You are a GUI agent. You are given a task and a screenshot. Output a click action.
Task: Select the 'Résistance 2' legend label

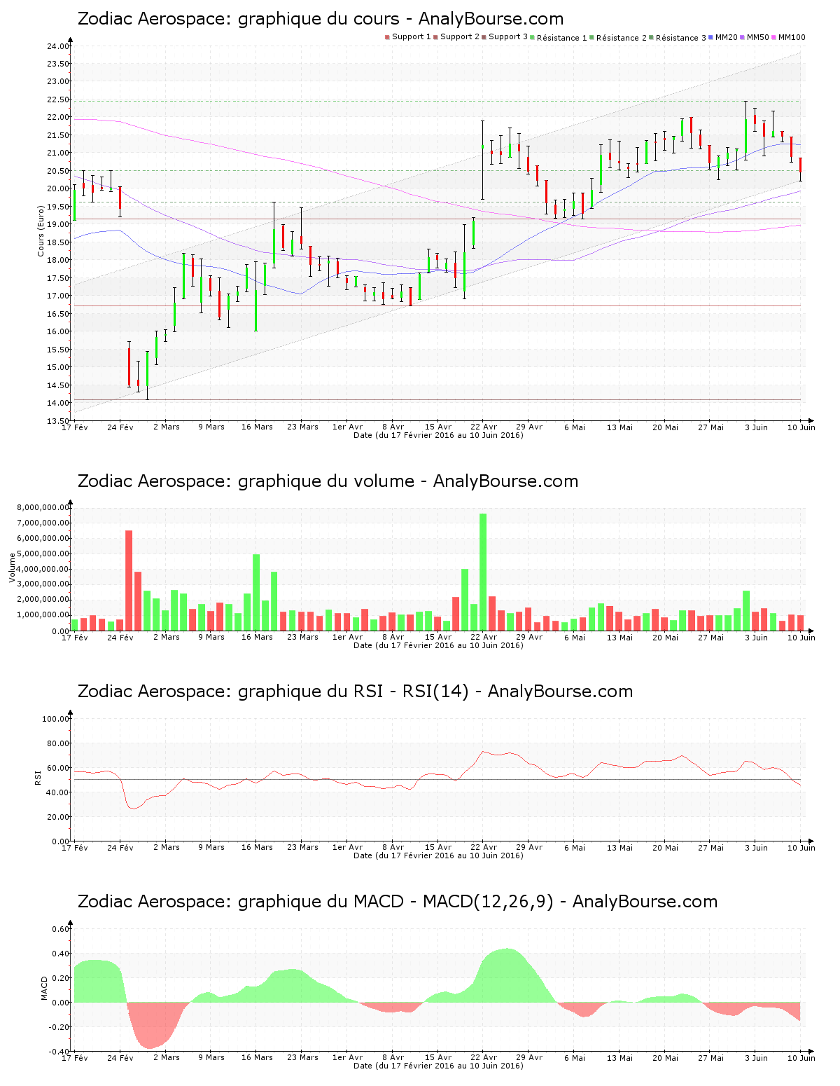click(622, 37)
